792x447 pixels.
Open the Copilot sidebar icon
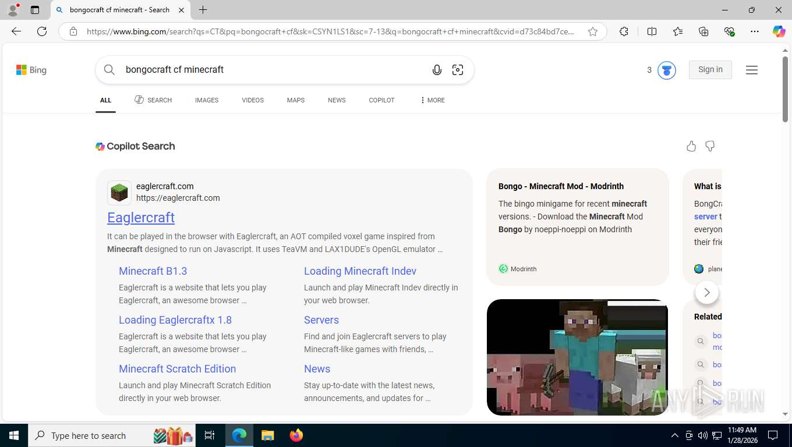click(x=779, y=31)
